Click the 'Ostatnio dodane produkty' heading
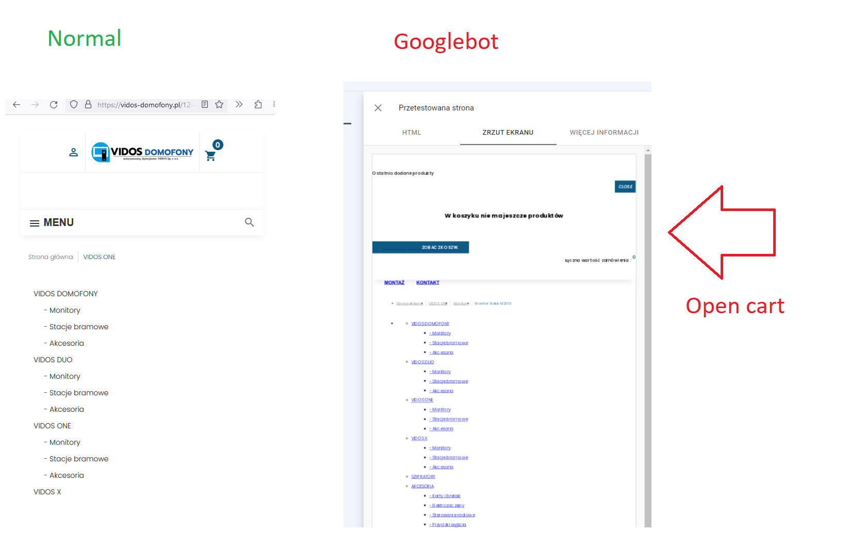Viewport: 849px width, 548px height. tap(403, 173)
